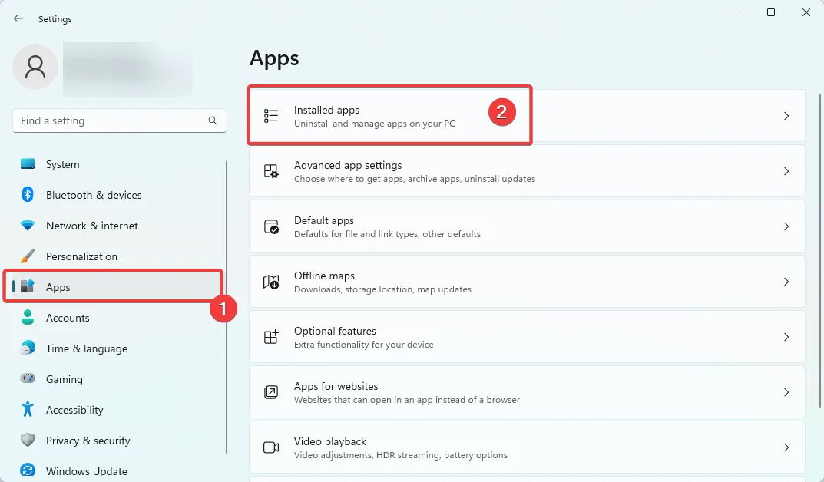The image size is (824, 482).
Task: Expand Default apps chevron
Action: coord(786,226)
